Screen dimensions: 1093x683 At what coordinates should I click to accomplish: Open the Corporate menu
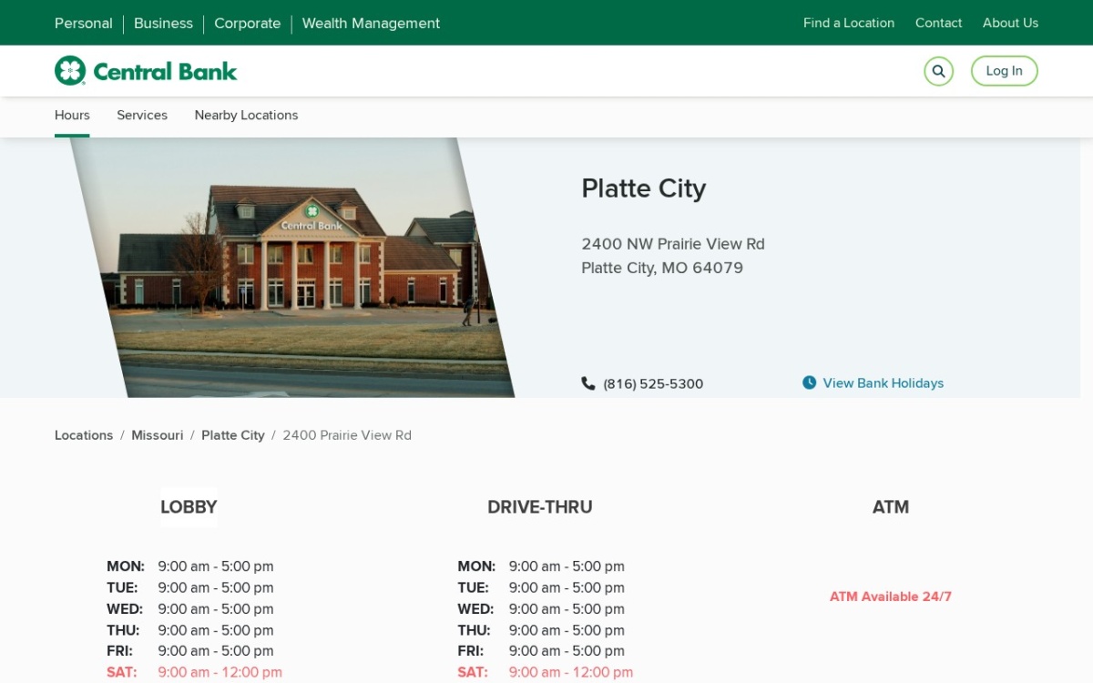[247, 24]
